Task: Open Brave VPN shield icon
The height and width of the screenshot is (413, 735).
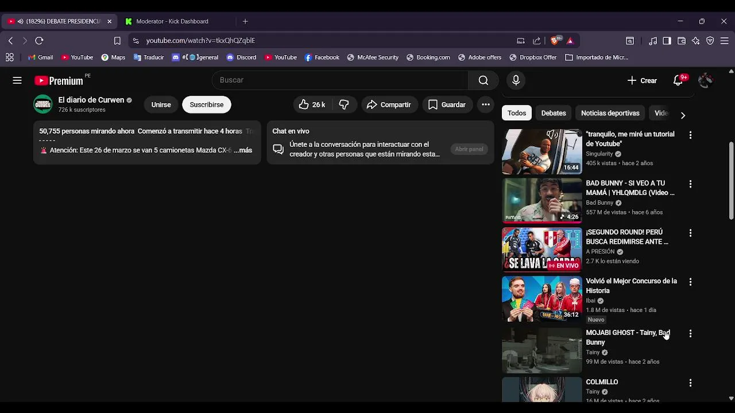Action: [x=710, y=41]
